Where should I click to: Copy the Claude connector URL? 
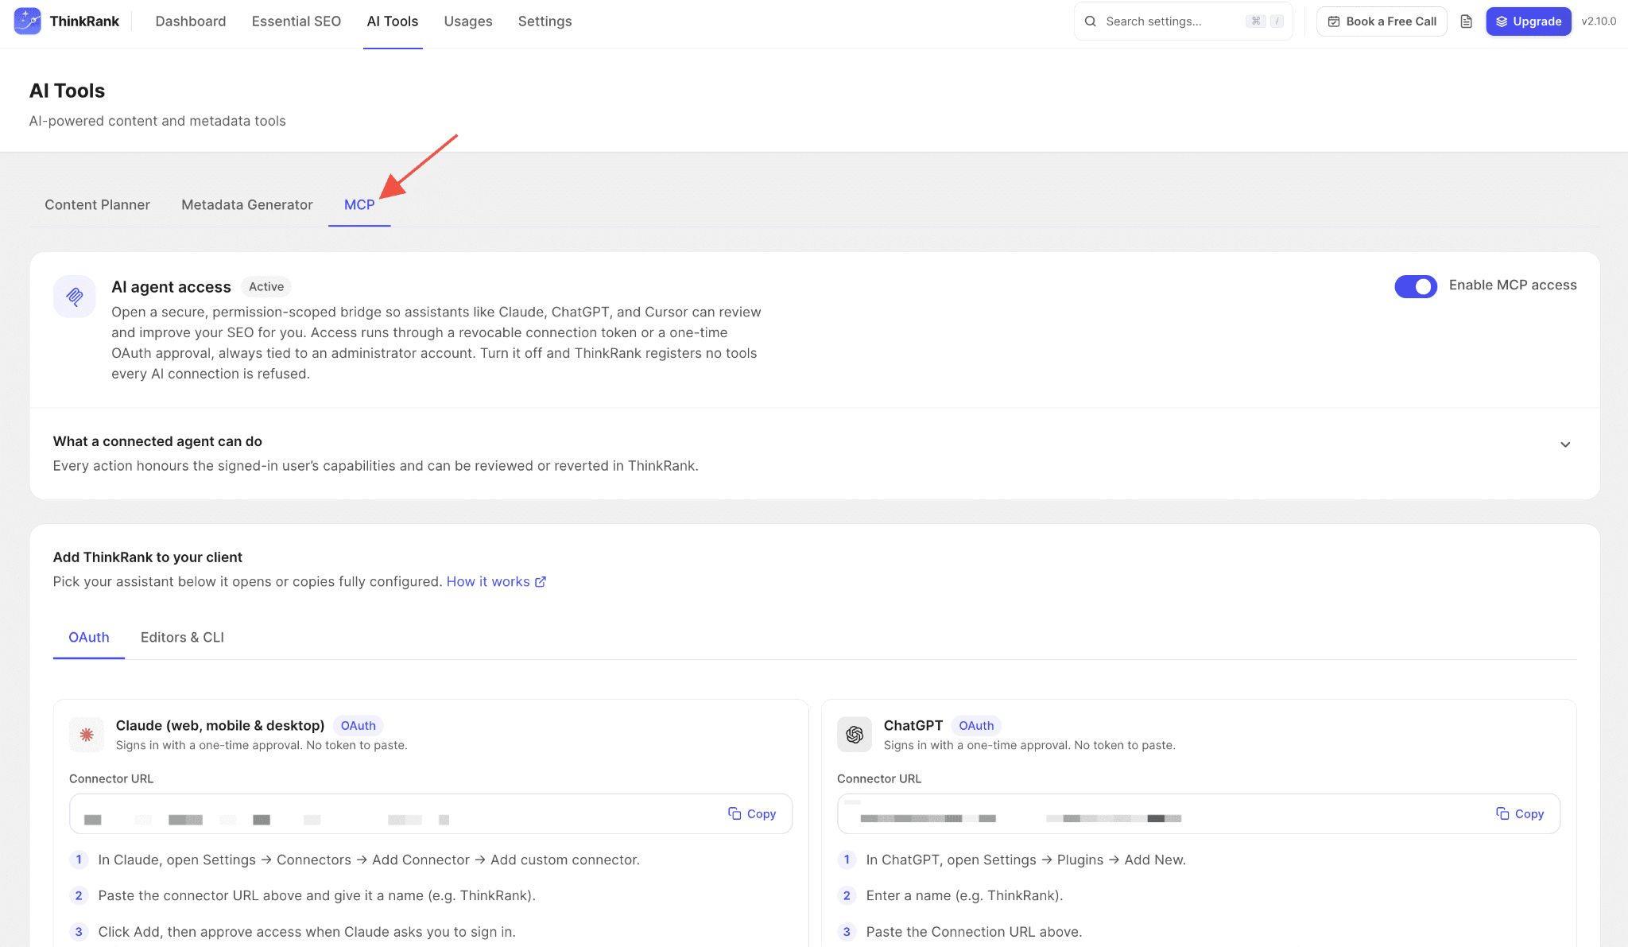tap(752, 813)
